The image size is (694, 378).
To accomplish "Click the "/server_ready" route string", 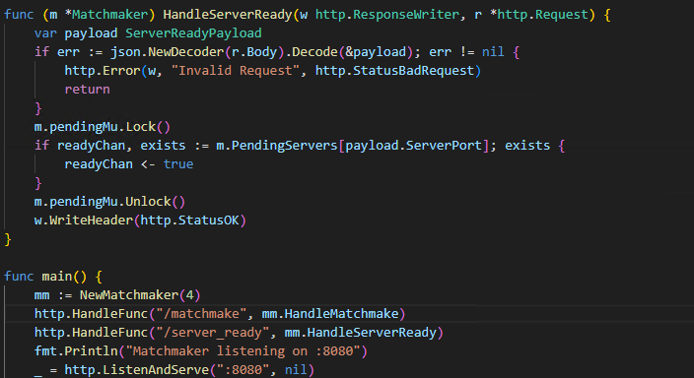I will [x=213, y=333].
